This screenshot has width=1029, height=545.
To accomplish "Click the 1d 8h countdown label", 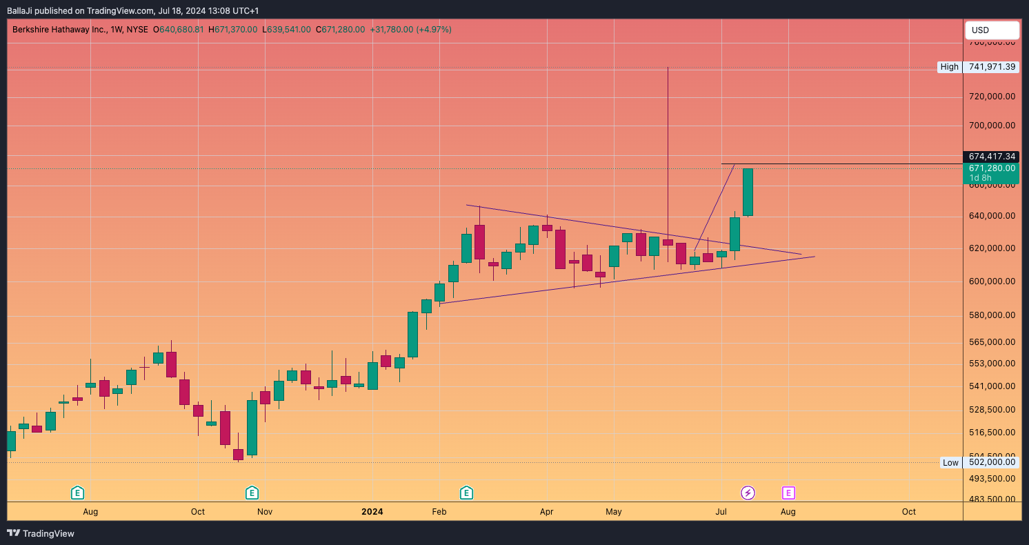I will [981, 178].
